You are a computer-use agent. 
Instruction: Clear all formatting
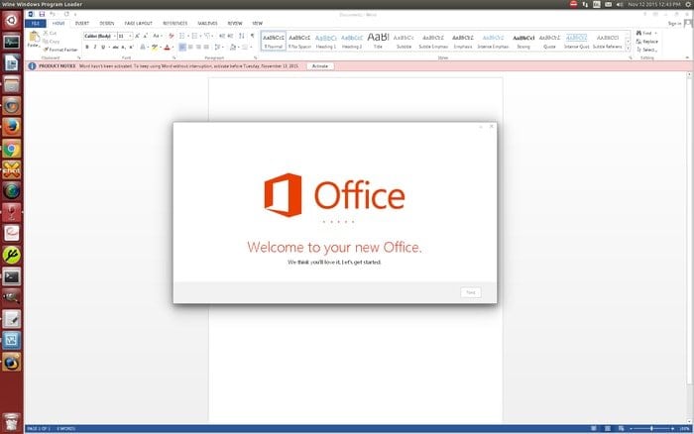[x=172, y=36]
